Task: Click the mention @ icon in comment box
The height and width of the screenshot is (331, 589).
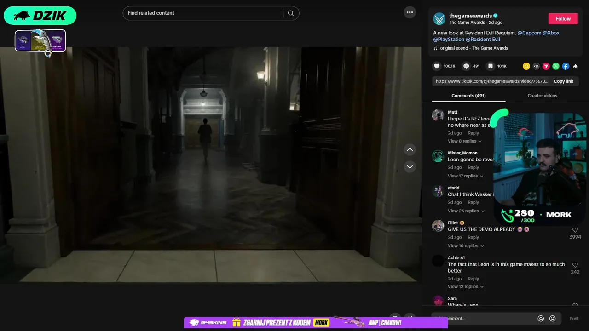Action: click(x=541, y=318)
